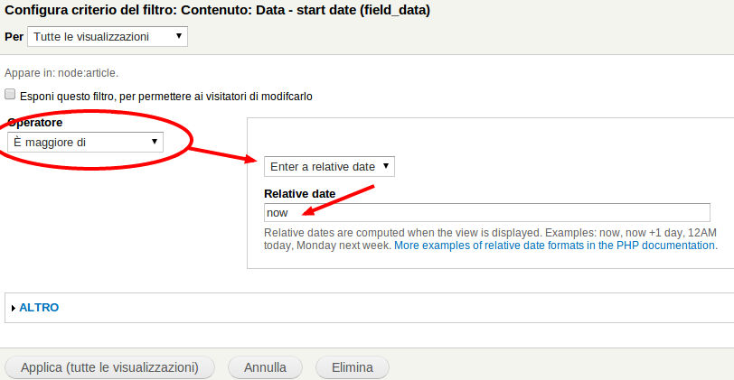Click the Elimina button
This screenshot has height=380, width=734.
pyautogui.click(x=352, y=367)
